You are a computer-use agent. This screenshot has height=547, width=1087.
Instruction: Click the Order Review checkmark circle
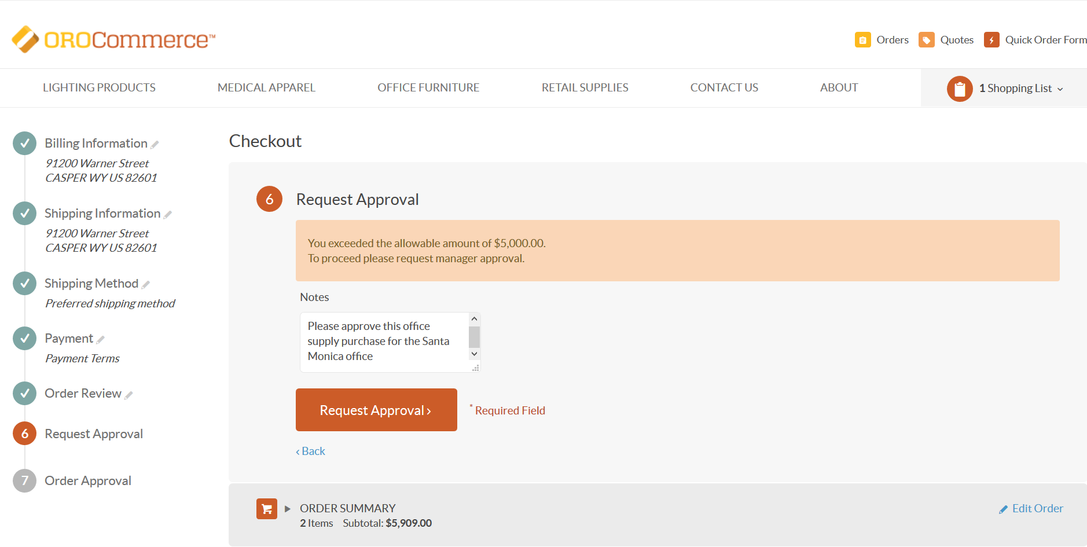[x=24, y=393]
